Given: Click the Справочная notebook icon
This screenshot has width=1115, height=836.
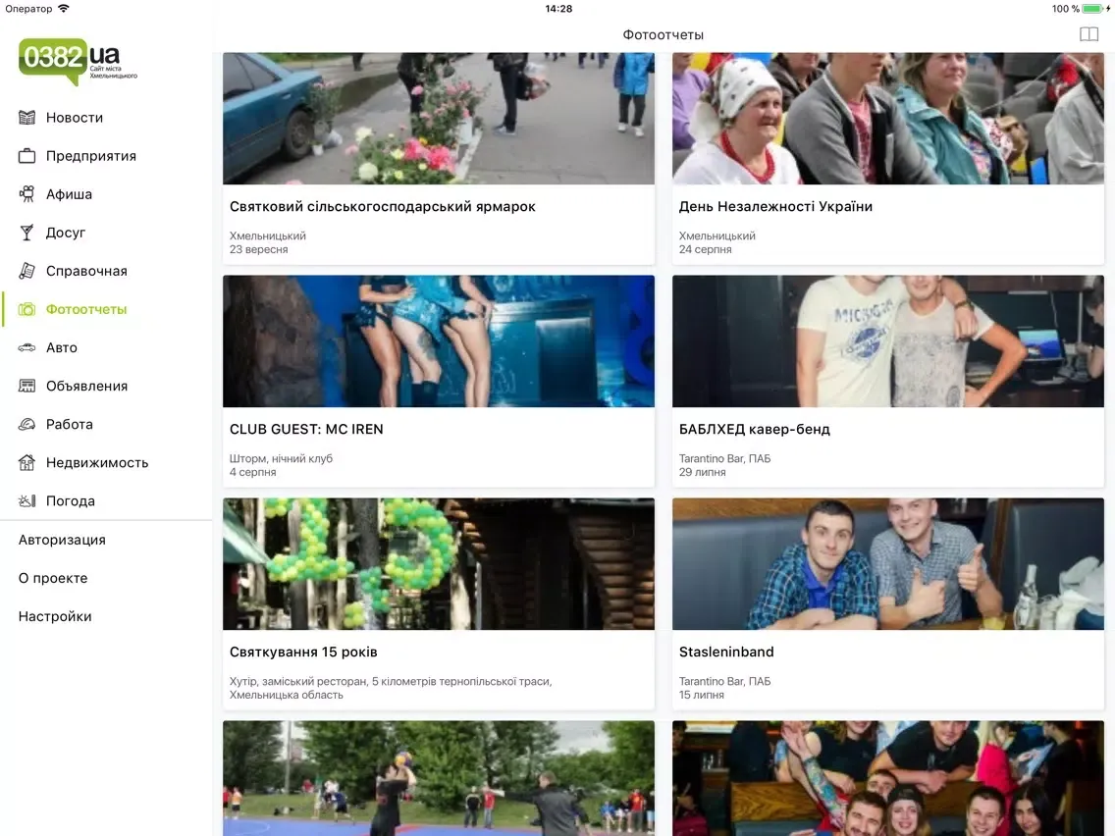Looking at the screenshot, I should click(x=27, y=271).
